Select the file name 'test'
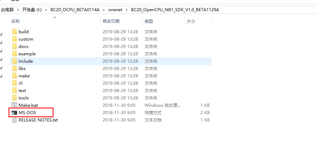 coord(22,90)
